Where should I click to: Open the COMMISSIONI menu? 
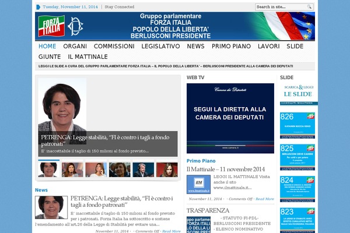pos(114,46)
